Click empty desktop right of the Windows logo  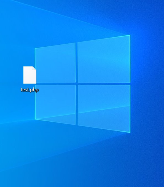(x=148, y=84)
